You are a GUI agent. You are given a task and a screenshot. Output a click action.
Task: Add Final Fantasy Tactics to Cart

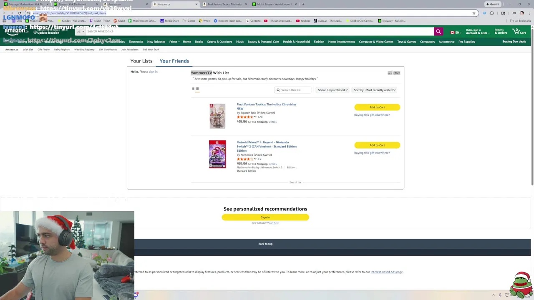tap(377, 107)
